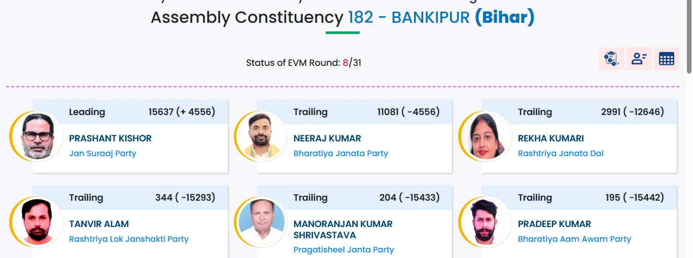Click the Jan Suraaj Party label

tap(102, 153)
